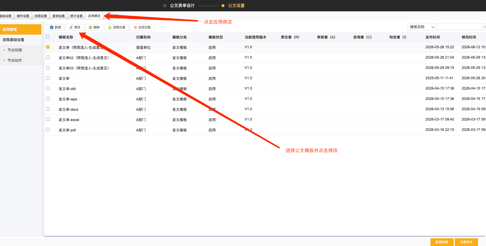486x246 pixels.
Task: Click the search magnifier icon
Action: click(484, 27)
